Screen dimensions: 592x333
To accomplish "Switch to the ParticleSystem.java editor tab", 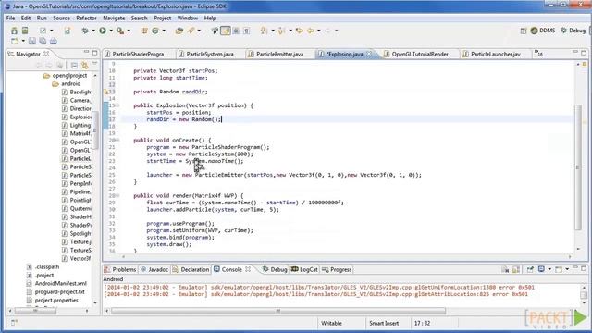I will (210, 54).
